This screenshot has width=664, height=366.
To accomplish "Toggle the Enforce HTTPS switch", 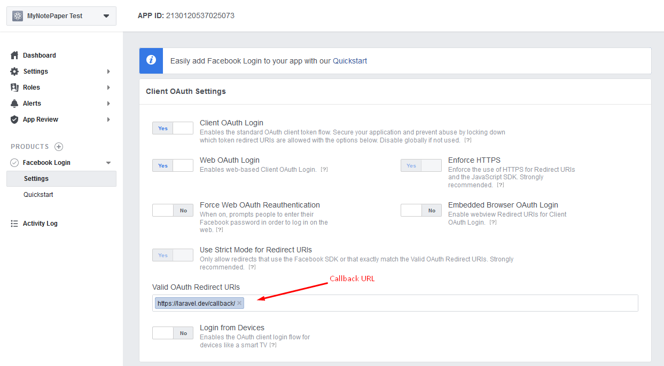I will point(421,165).
